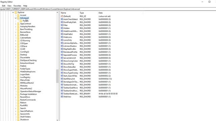Screen dimensions: 216x121
Task: Expand the AppContract key
Action: 16,24
